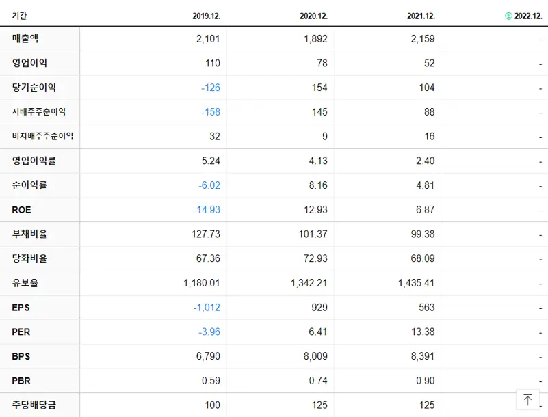Select the EPS value 929
This screenshot has height=417, width=548.
pos(319,308)
